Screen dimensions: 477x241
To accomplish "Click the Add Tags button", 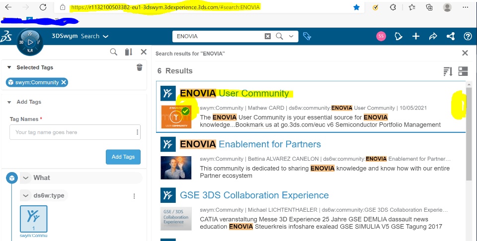I will [x=123, y=157].
